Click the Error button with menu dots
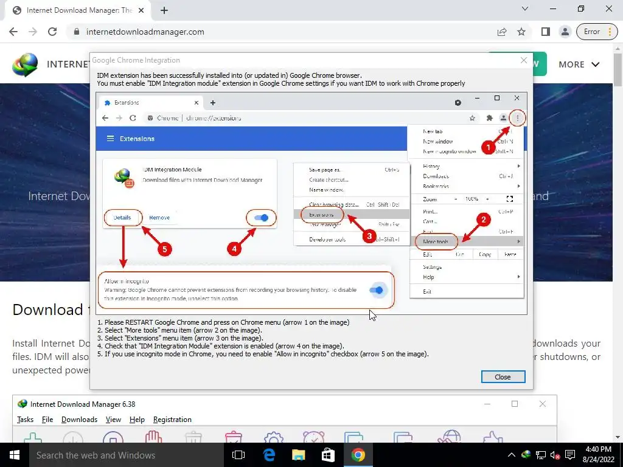623x467 pixels. click(597, 32)
